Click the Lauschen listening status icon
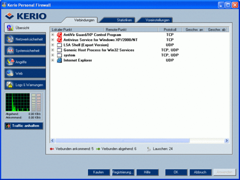 (x=149, y=149)
